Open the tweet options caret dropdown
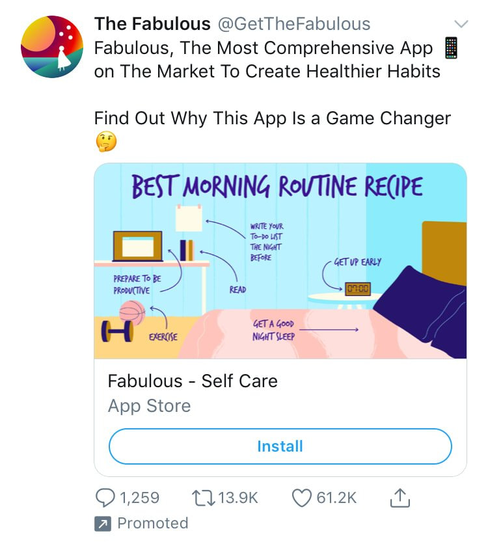Screen dimensions: 488x544 click(462, 24)
